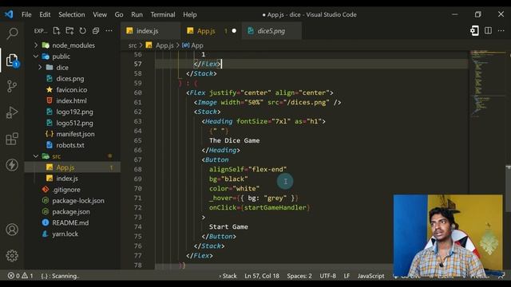Click LF end-of-line selector

(x=347, y=276)
